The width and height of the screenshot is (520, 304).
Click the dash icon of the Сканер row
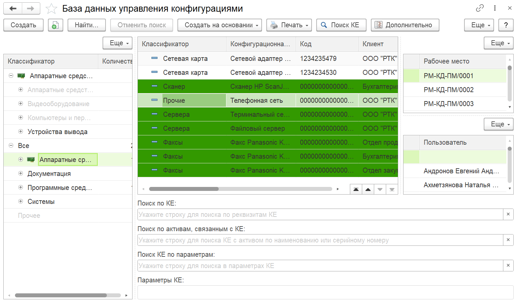click(154, 86)
